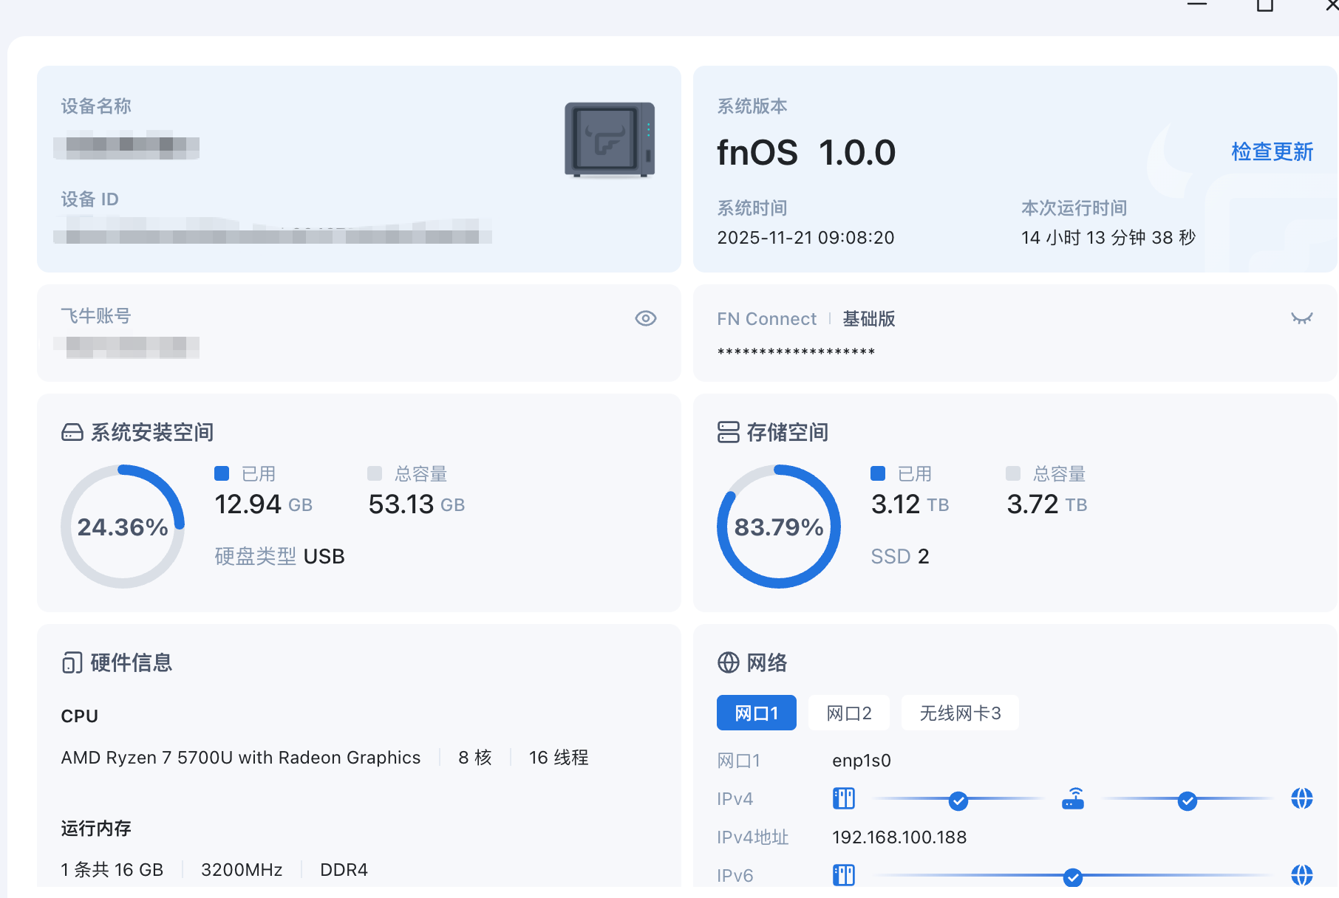Screen dimensions: 1339x898
Task: Switch to the 网口1 tab
Action: click(756, 713)
